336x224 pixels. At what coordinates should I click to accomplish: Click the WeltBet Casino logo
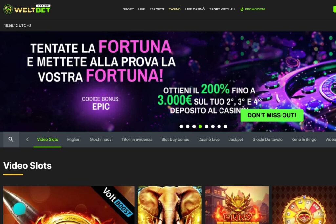(x=27, y=9)
